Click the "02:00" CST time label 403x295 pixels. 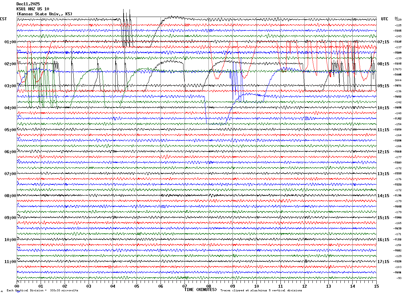(x=10, y=64)
